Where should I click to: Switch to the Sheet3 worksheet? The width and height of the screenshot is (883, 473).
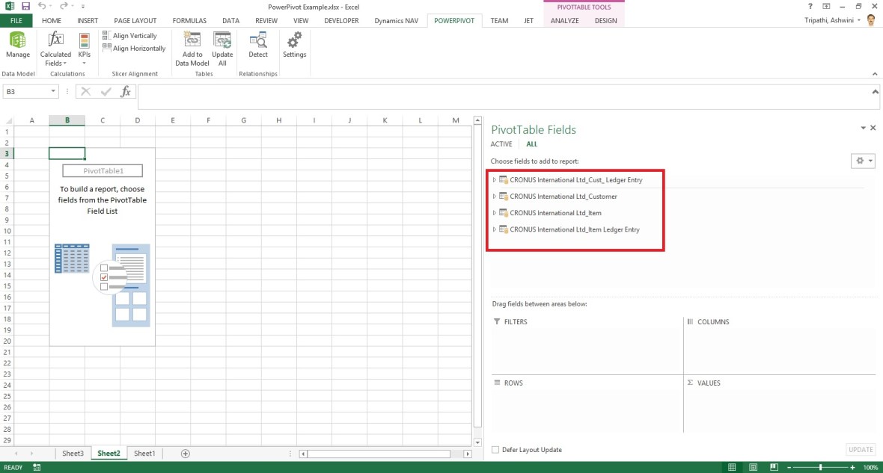(73, 453)
